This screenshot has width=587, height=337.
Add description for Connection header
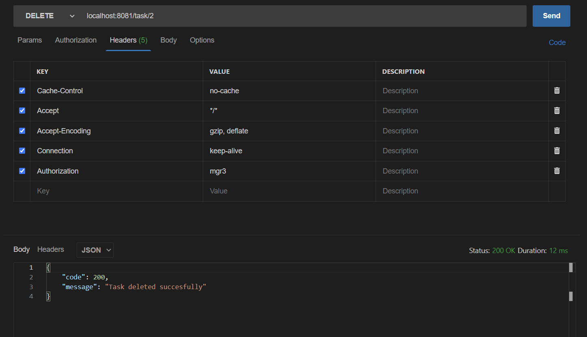pyautogui.click(x=462, y=151)
